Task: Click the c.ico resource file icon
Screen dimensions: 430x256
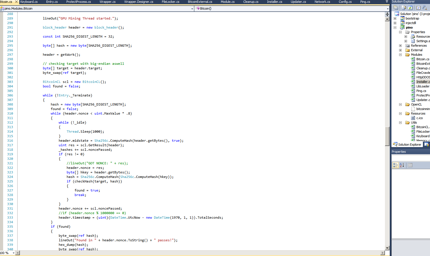Action: (x=413, y=118)
